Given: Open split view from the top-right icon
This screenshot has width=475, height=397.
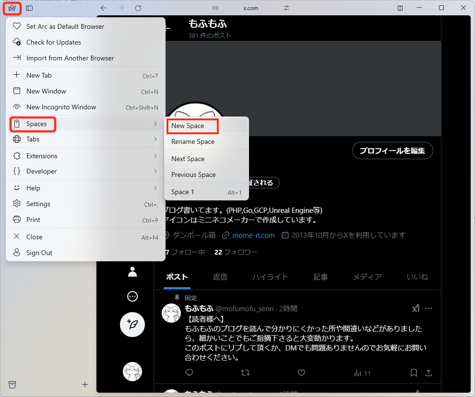Looking at the screenshot, I should pos(399,8).
